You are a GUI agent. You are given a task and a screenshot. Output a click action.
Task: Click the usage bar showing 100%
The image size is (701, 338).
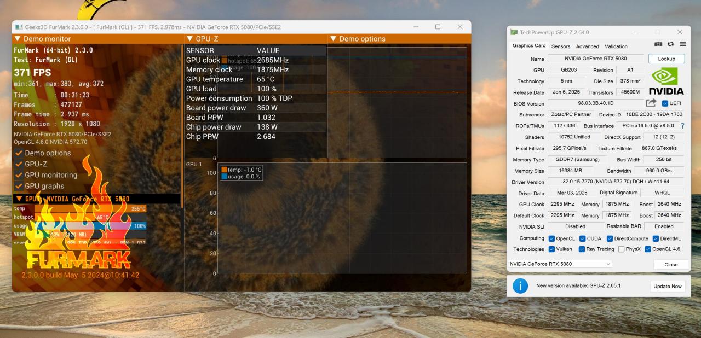[90, 225]
